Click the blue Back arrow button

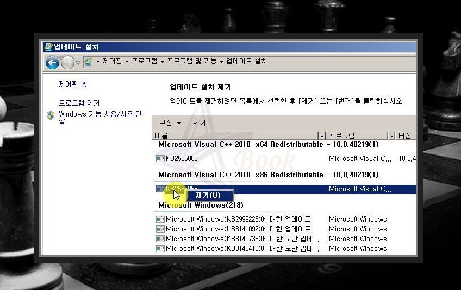tap(52, 62)
